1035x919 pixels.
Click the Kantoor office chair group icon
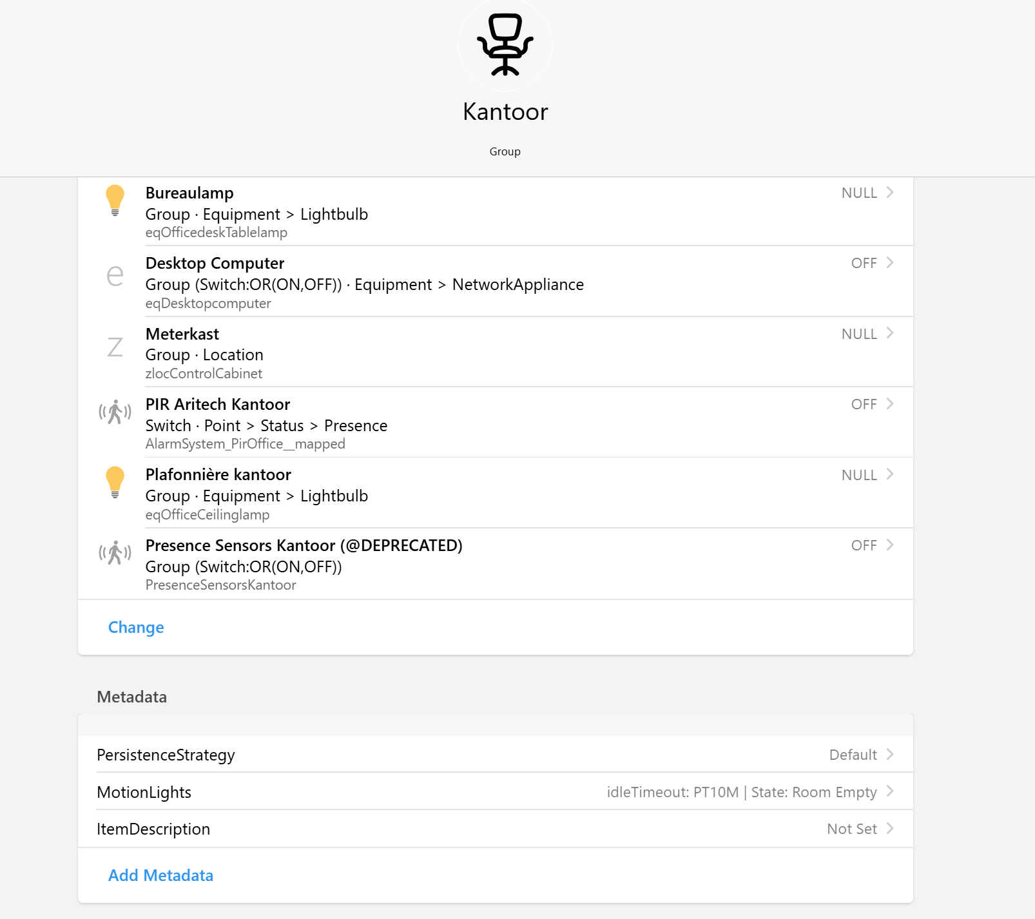(505, 44)
